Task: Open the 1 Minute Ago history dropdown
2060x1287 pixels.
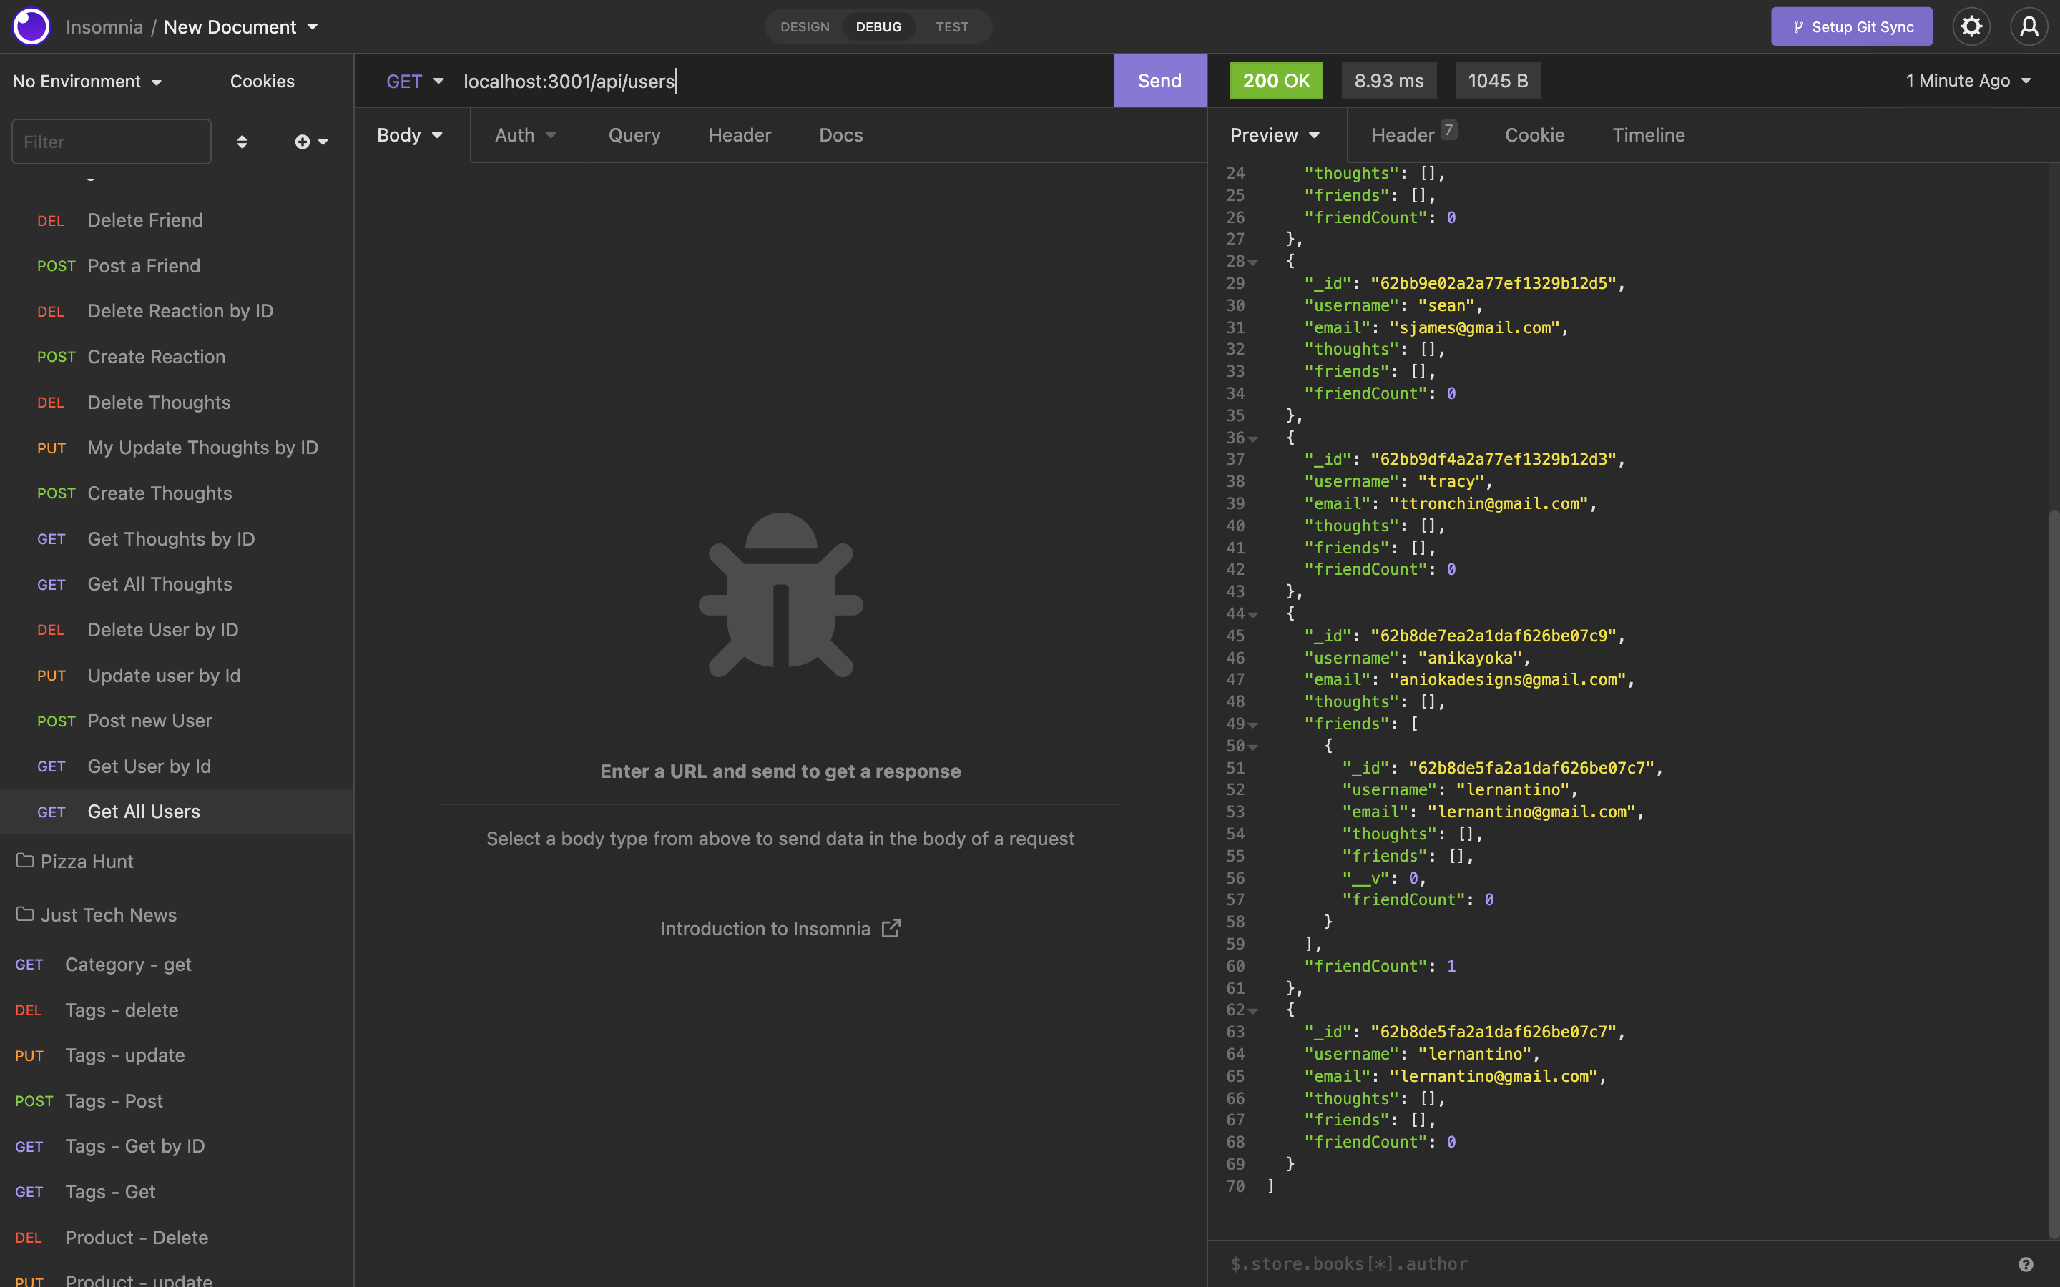Action: (x=1967, y=80)
